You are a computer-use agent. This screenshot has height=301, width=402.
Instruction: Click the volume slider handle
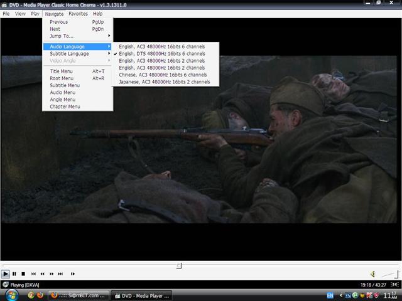coord(397,274)
